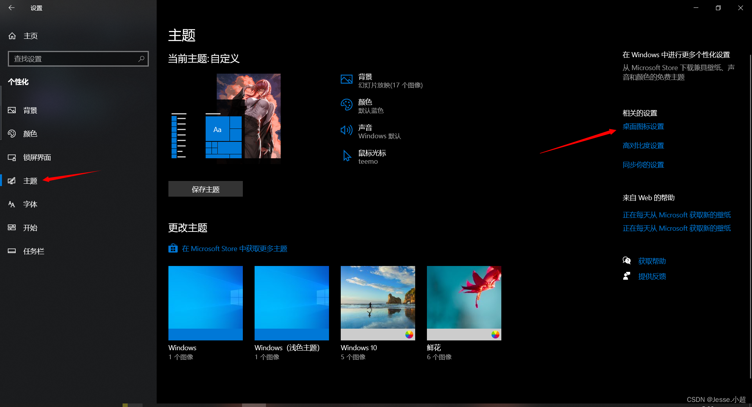Select the 开始 sidebar icon
The height and width of the screenshot is (407, 752).
point(12,228)
